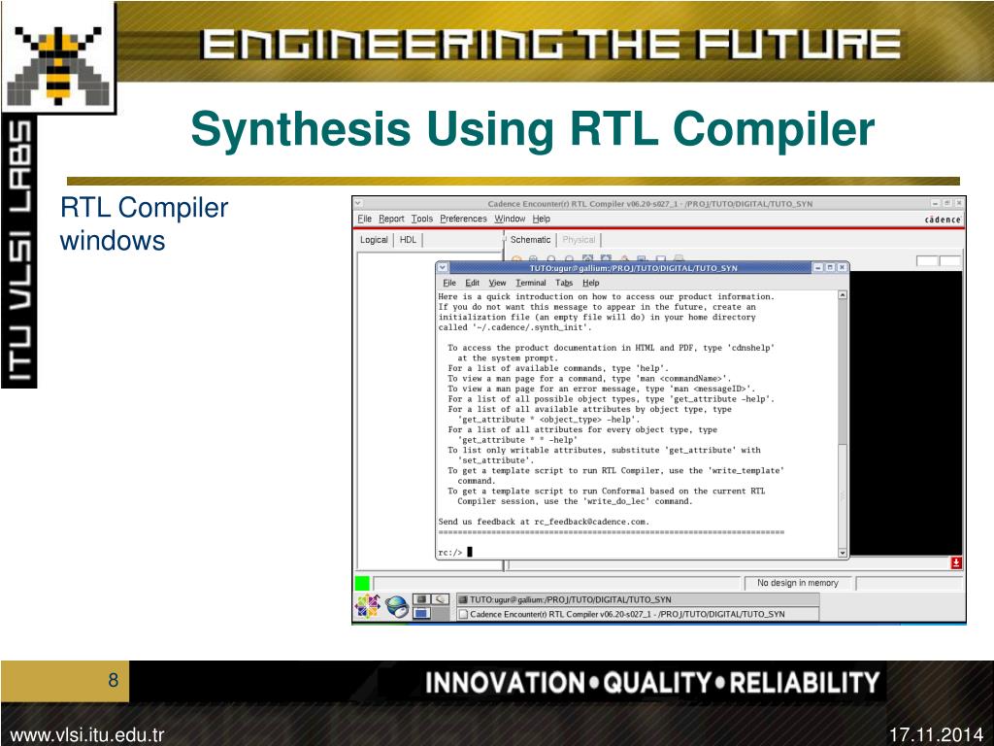Viewport: 994px width, 746px height.
Task: Click the date 17.11.2014
Action: click(x=936, y=735)
